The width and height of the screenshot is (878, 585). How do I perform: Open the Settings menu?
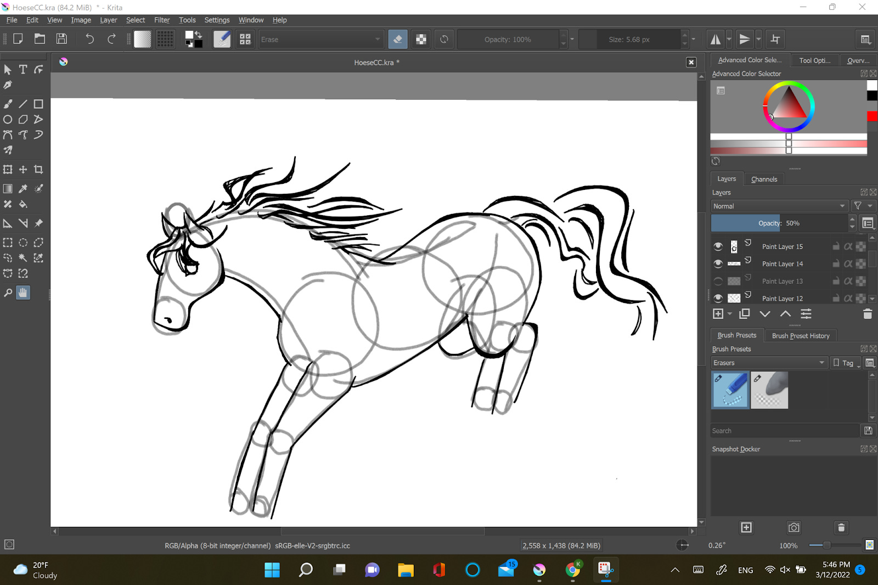tap(217, 20)
